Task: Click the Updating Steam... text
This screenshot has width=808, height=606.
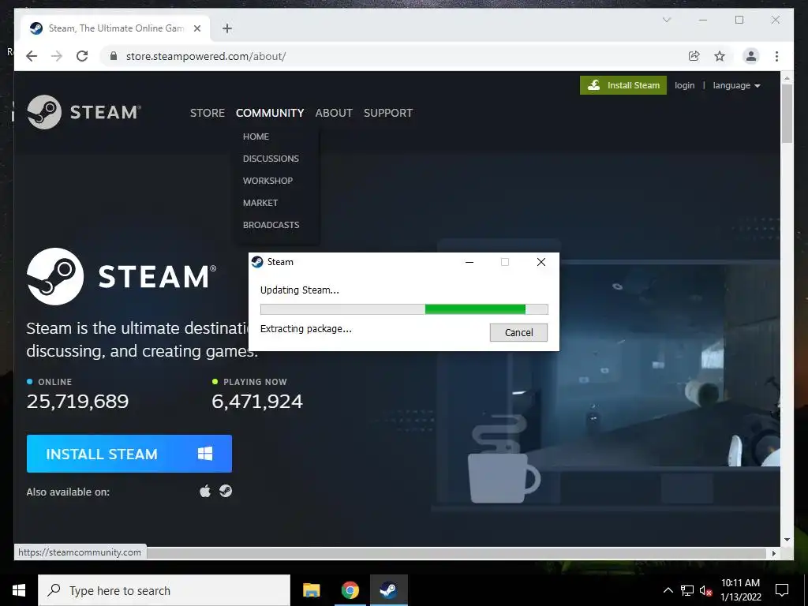Action: [x=299, y=290]
